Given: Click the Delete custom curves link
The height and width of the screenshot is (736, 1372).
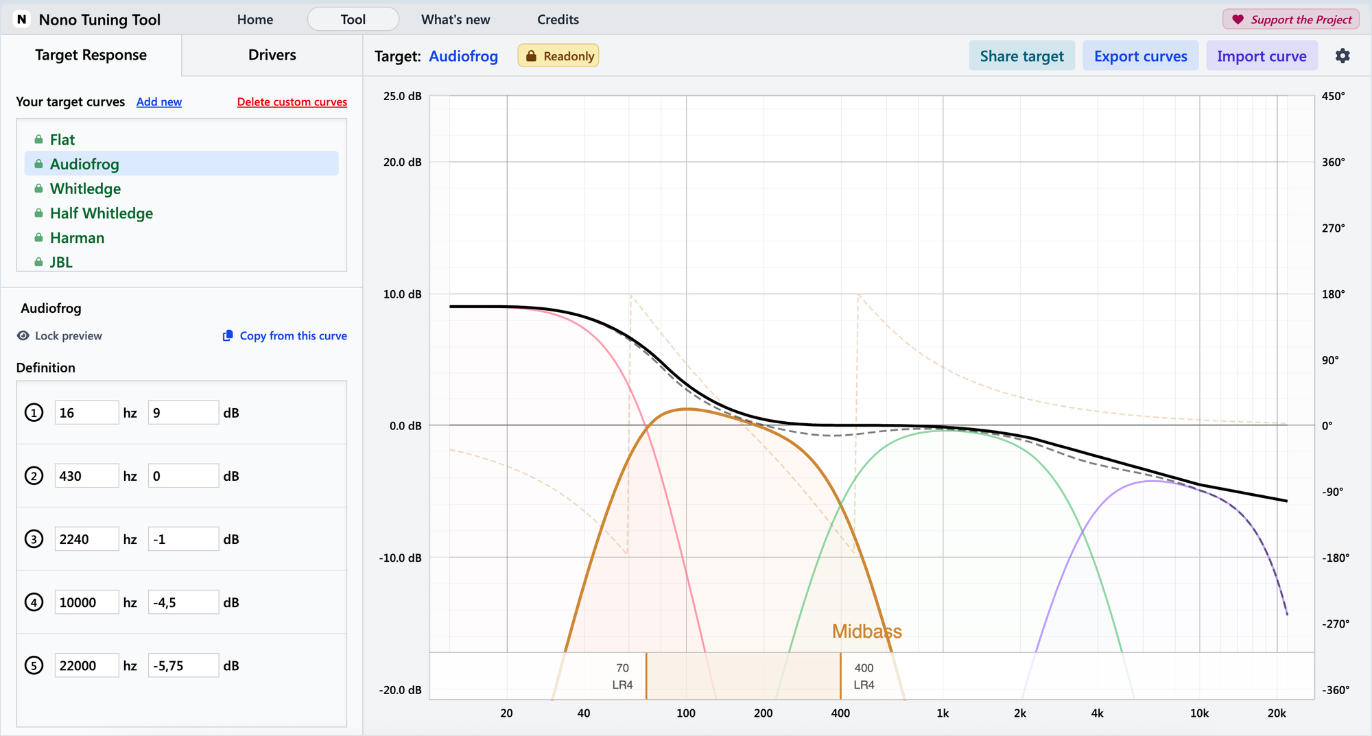Looking at the screenshot, I should pos(292,102).
